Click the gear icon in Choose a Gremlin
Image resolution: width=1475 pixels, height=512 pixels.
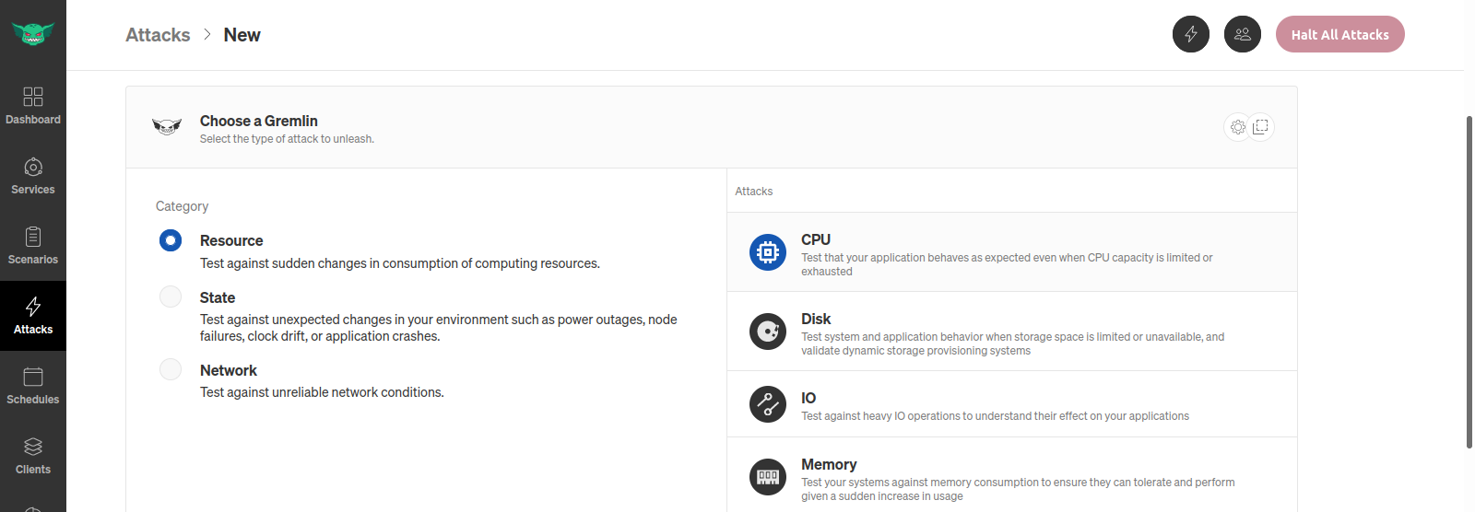tap(1238, 127)
